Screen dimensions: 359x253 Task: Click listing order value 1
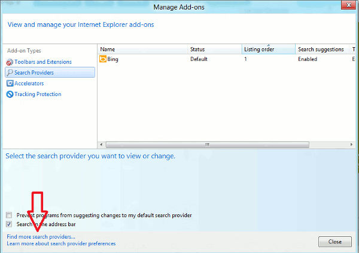[245, 59]
